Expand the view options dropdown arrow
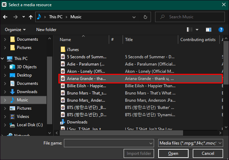 [x=197, y=30]
